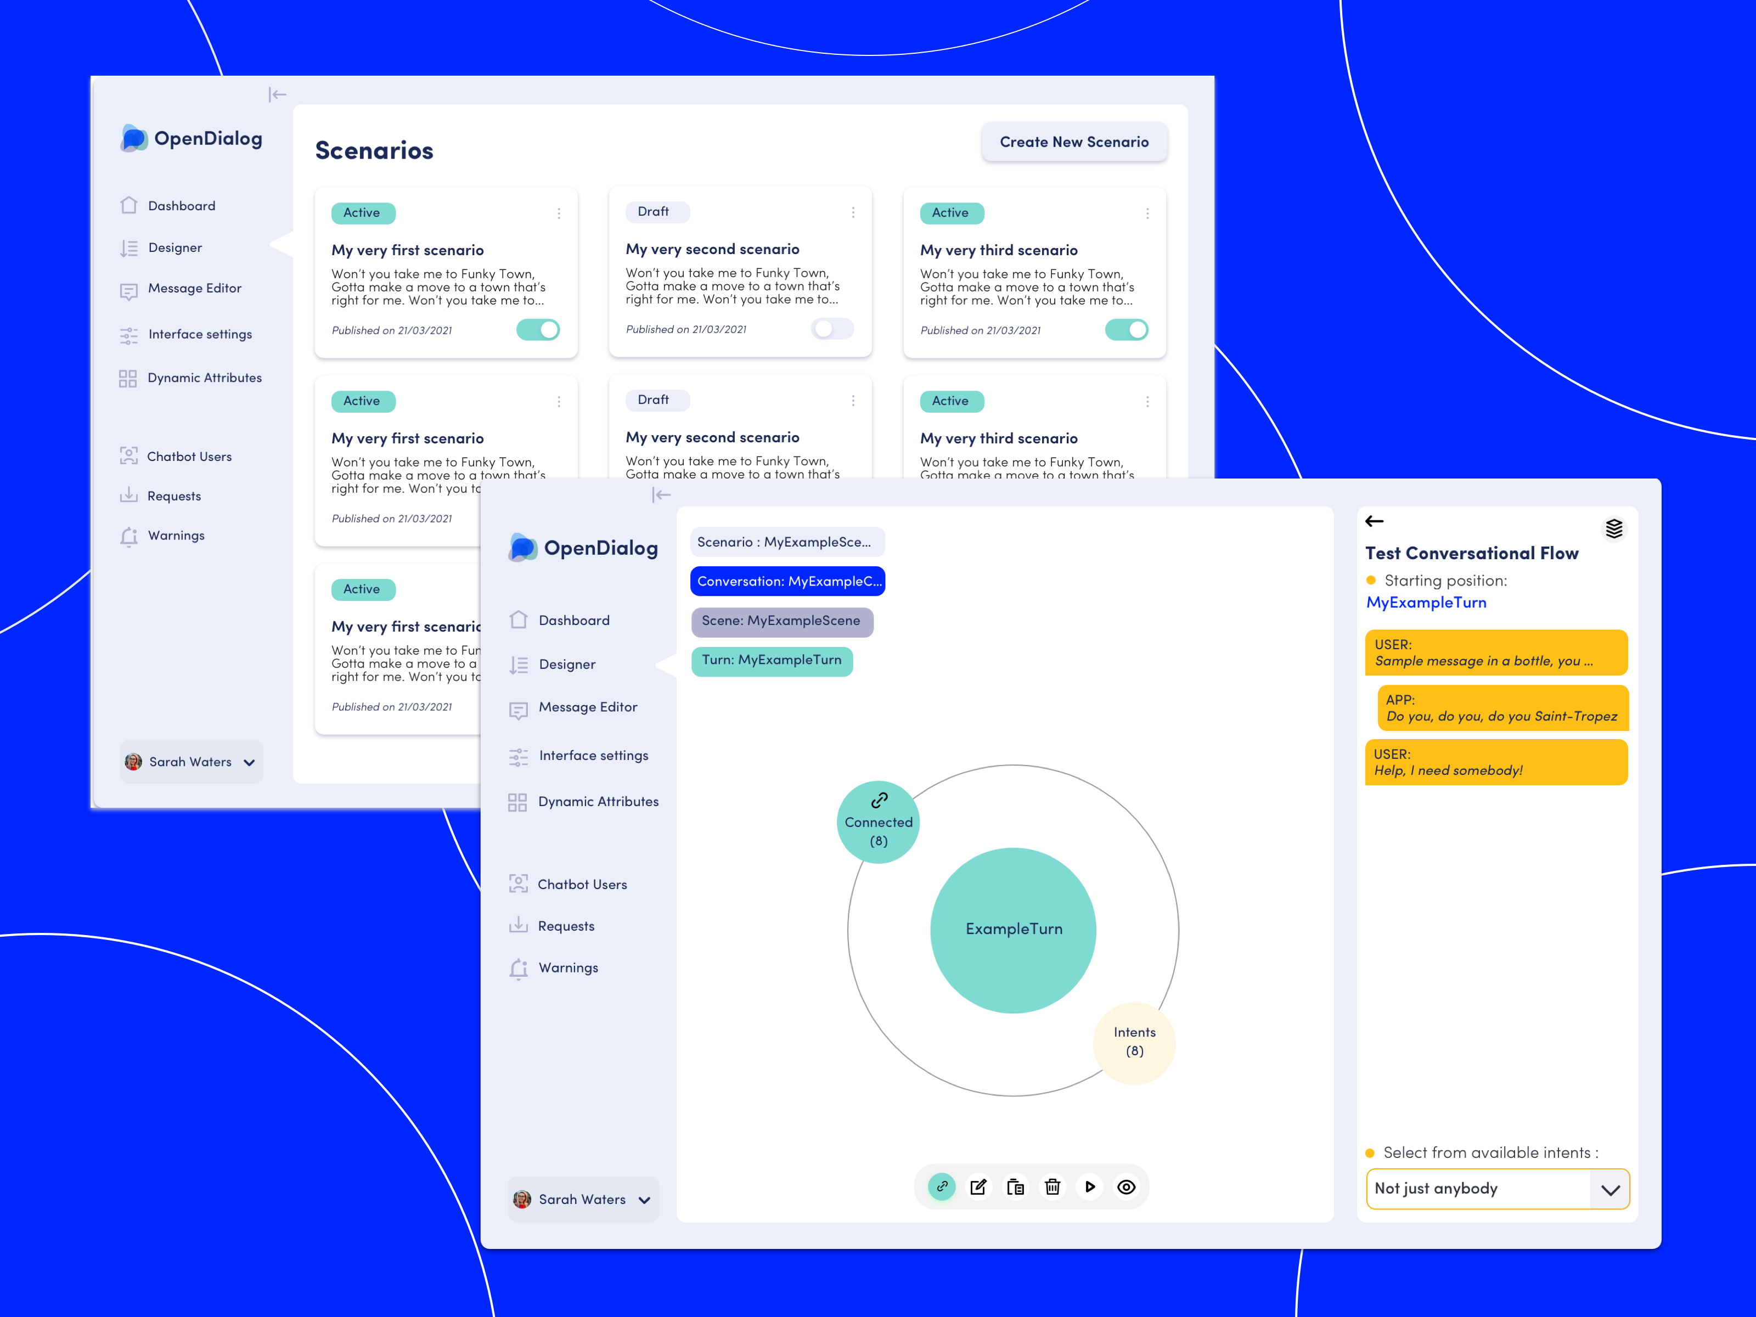This screenshot has width=1756, height=1317.
Task: Click edit pencil icon in bottom toolbar
Action: tap(978, 1187)
